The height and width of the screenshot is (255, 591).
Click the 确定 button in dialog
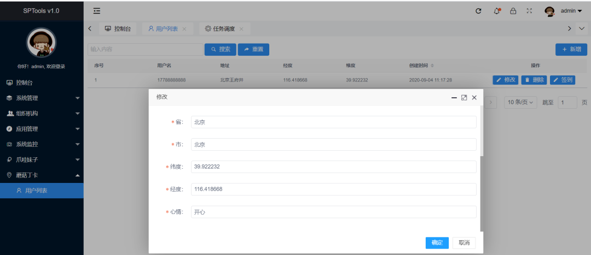(x=437, y=243)
